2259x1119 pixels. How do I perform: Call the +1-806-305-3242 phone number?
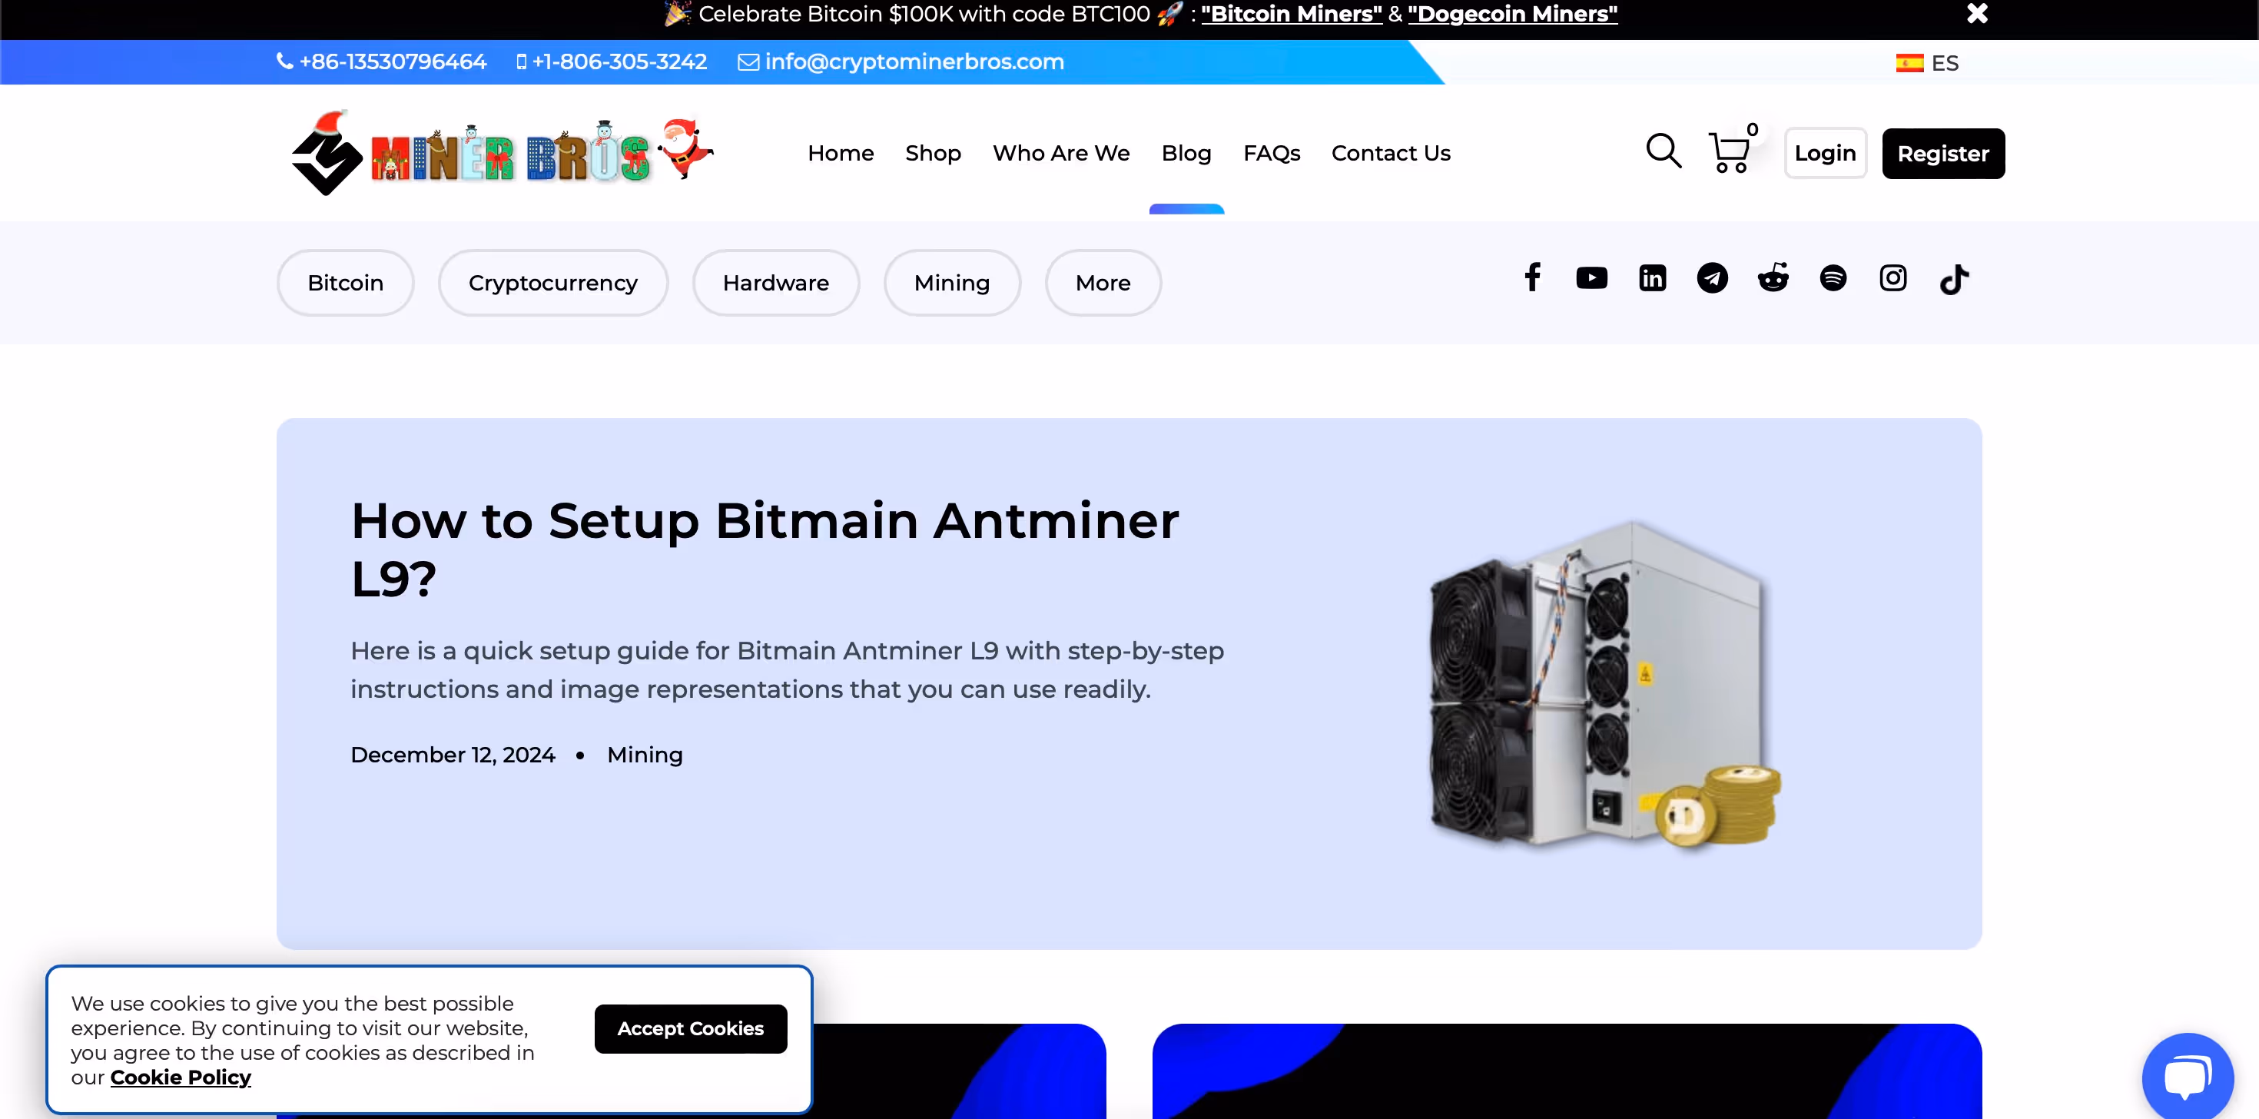pyautogui.click(x=611, y=61)
